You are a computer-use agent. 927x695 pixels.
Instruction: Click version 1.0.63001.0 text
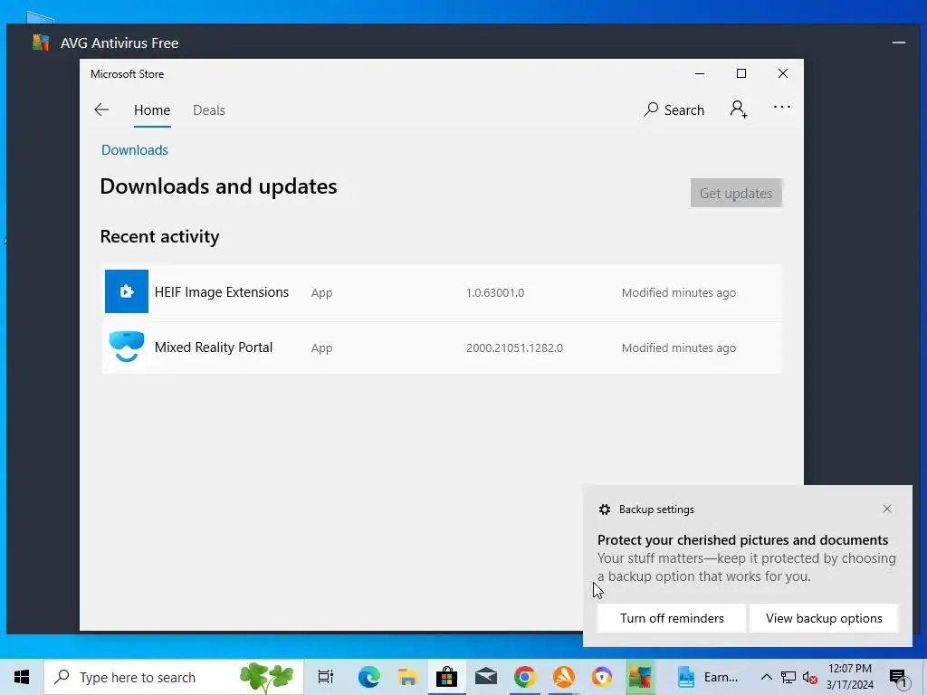pyautogui.click(x=495, y=292)
